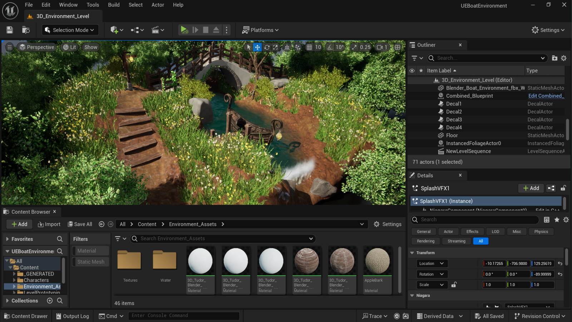Click the Maximize Viewport grid icon

point(398,47)
